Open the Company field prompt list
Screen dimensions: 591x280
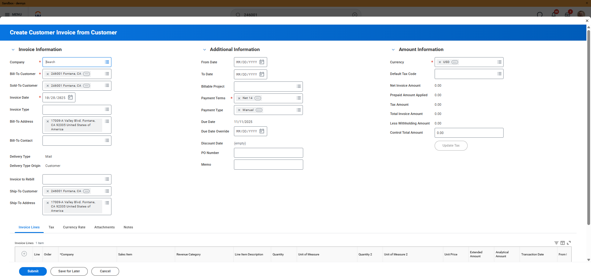click(107, 62)
